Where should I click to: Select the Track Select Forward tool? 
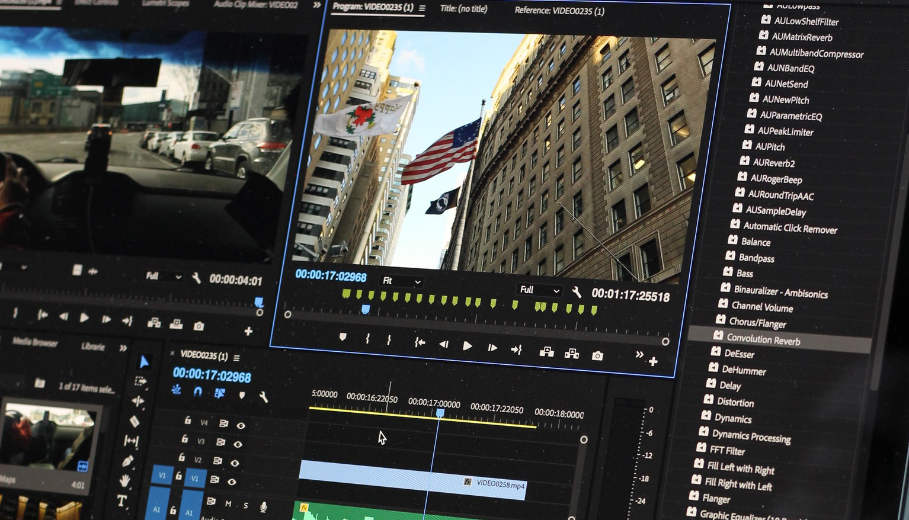(140, 381)
